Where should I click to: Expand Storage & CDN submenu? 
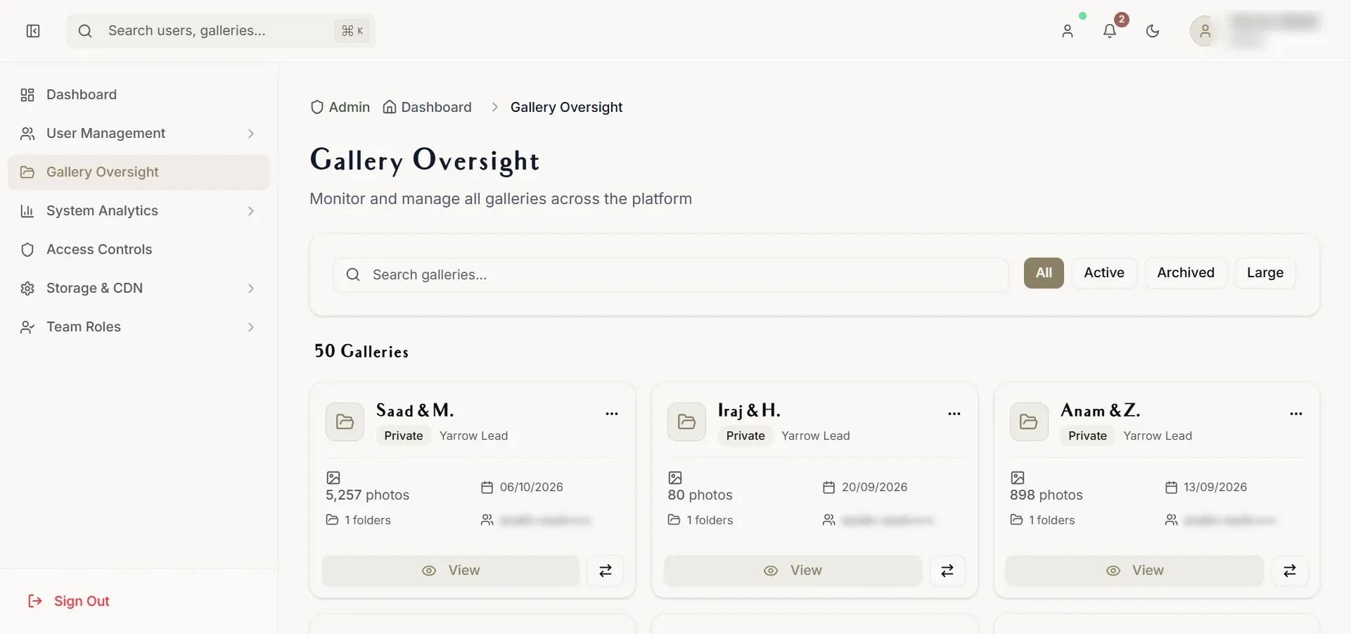click(x=139, y=289)
